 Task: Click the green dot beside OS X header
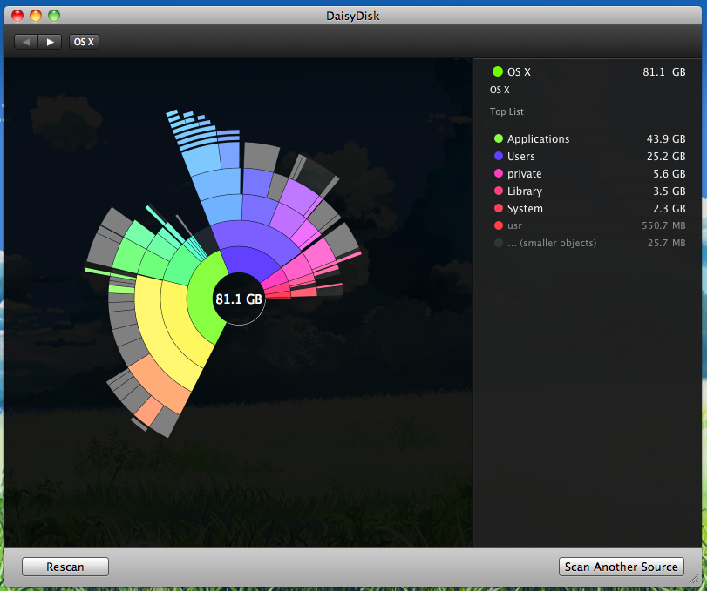point(497,71)
